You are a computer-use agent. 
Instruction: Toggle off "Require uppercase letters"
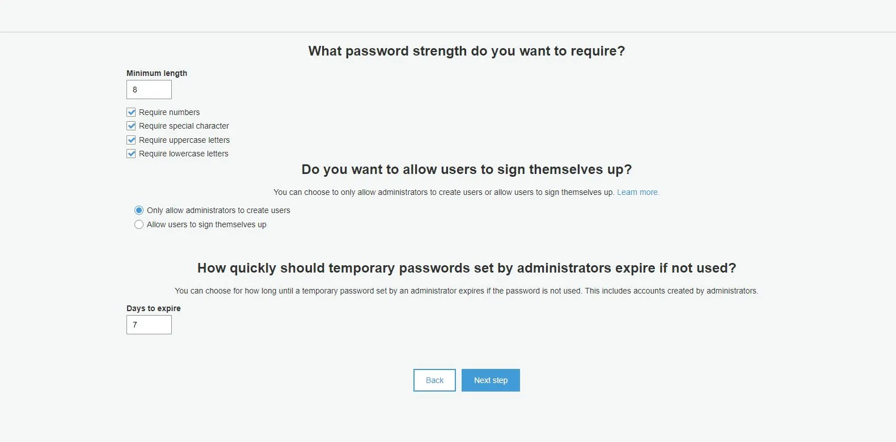pos(131,139)
